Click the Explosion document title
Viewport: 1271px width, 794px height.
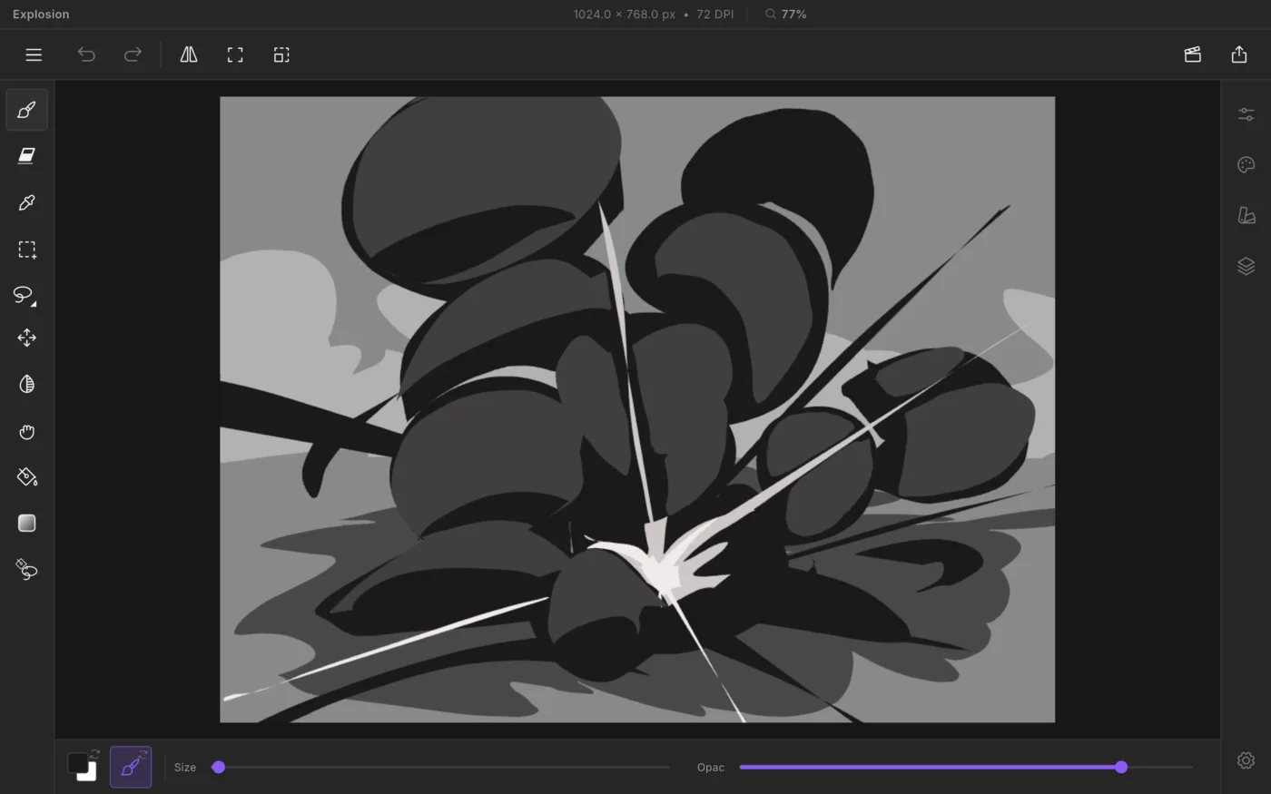pos(41,15)
